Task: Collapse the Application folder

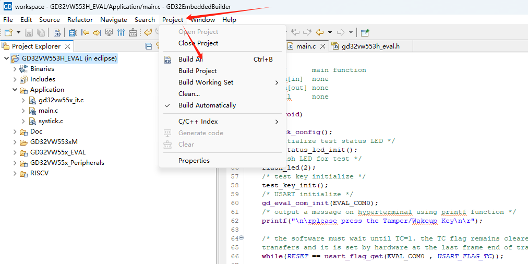Action: pyautogui.click(x=15, y=90)
